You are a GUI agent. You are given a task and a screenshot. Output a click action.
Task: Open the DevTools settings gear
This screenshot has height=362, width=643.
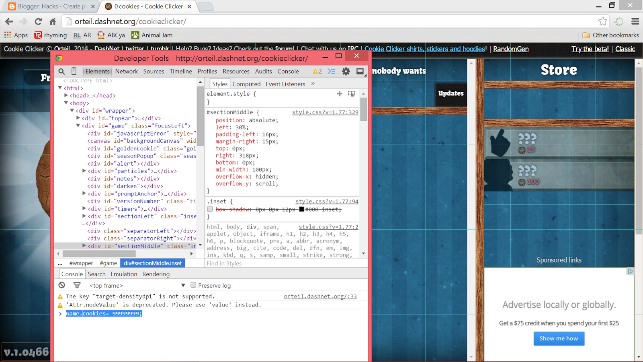click(x=346, y=71)
